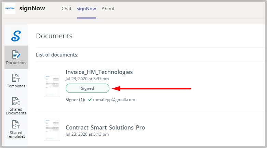Open the Shared Documents sidebar section

pyautogui.click(x=16, y=106)
